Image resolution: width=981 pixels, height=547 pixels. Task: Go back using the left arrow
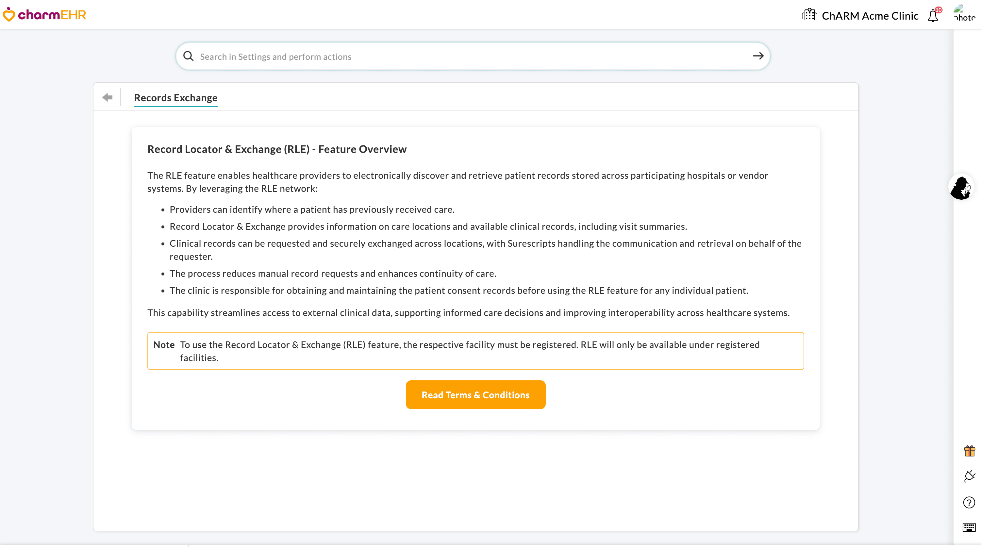(x=108, y=97)
